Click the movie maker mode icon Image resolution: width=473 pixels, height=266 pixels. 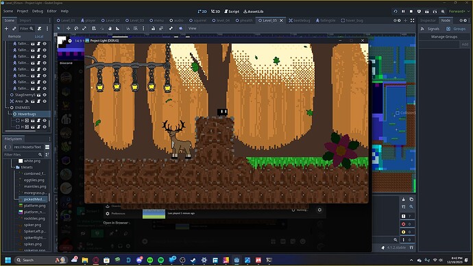[x=443, y=12]
